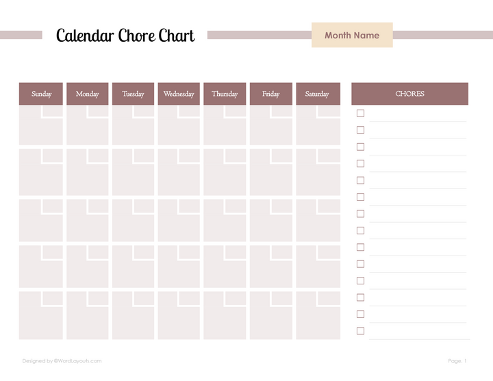
Task: Toggle the third chore checkbox
Action: (360, 147)
